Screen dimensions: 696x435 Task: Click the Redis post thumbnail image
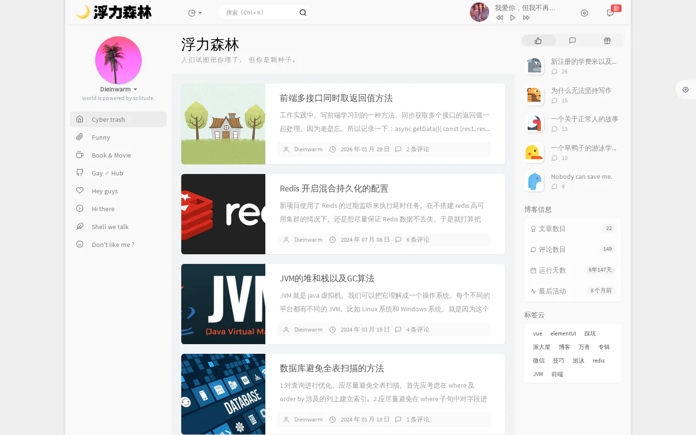pos(223,214)
